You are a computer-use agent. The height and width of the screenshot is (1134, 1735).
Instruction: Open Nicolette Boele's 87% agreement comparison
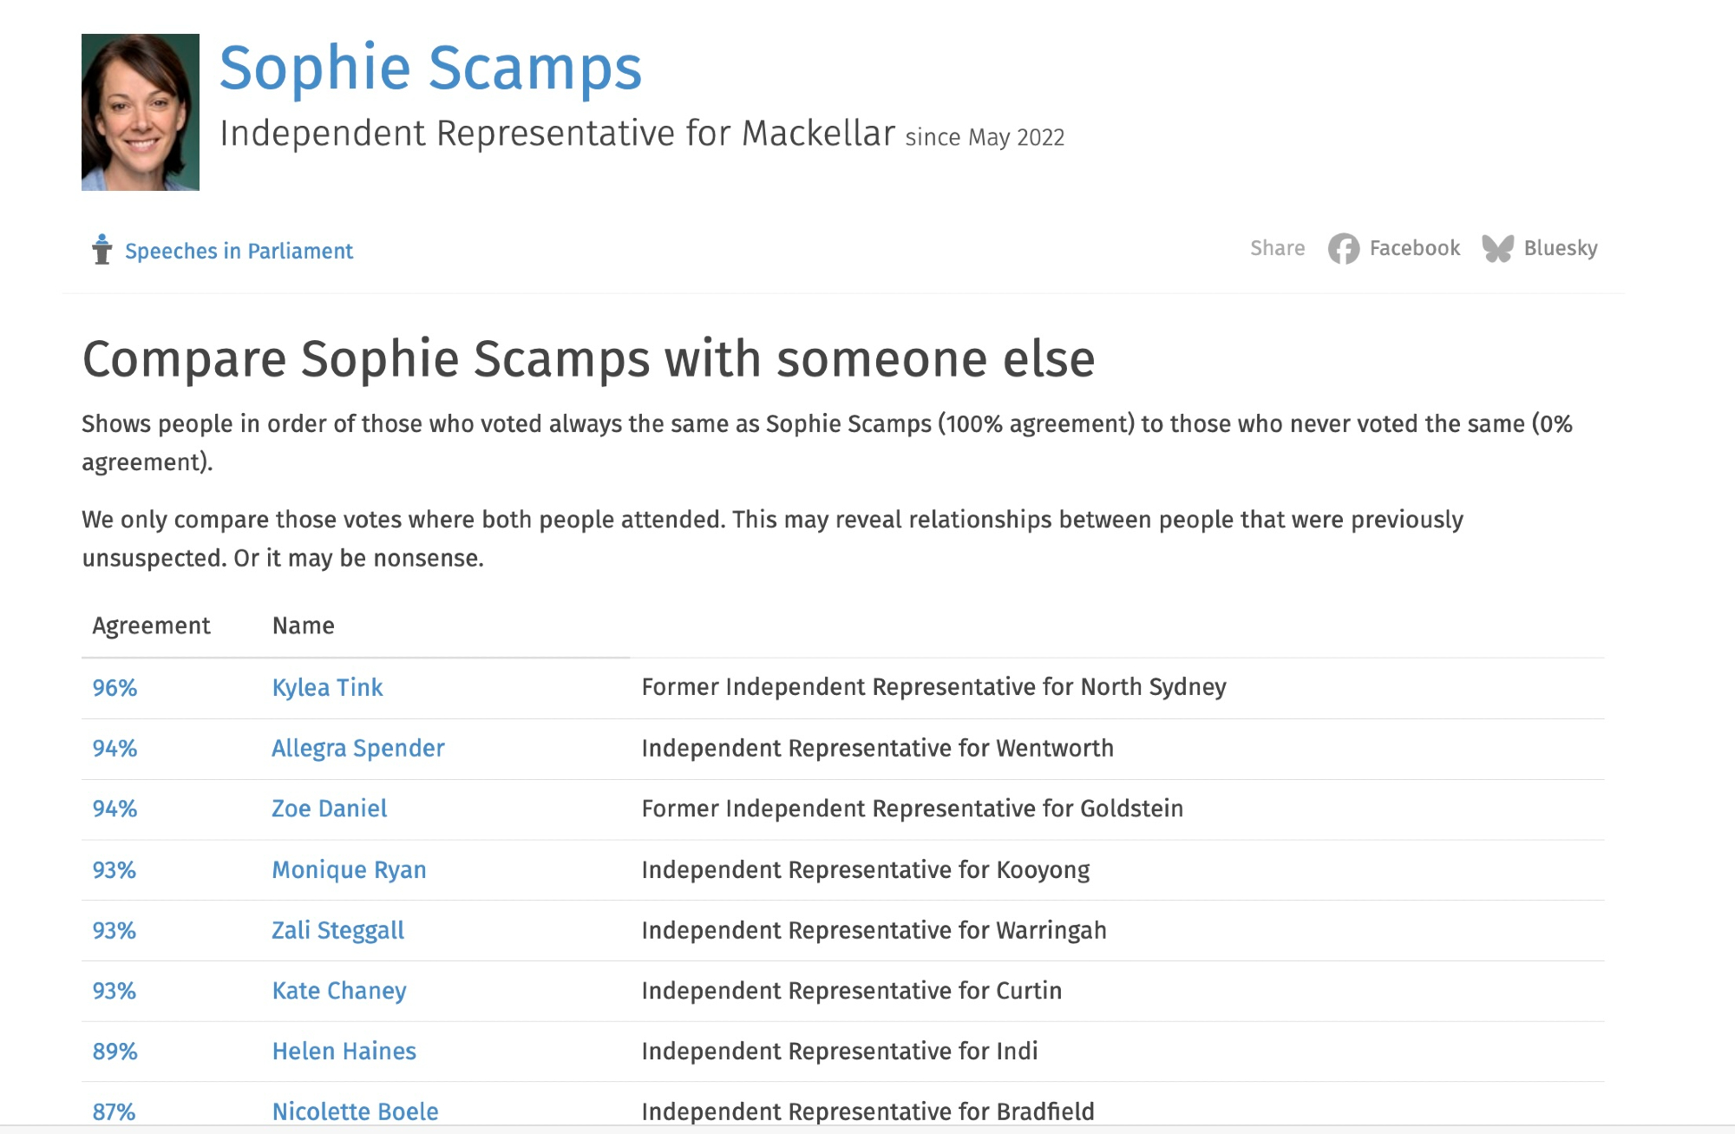[114, 1111]
